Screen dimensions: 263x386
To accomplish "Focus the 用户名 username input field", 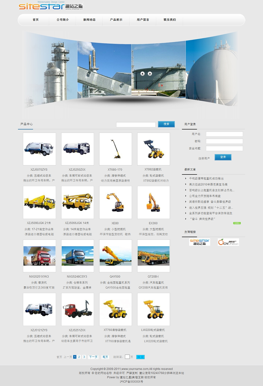I will 224,134.
